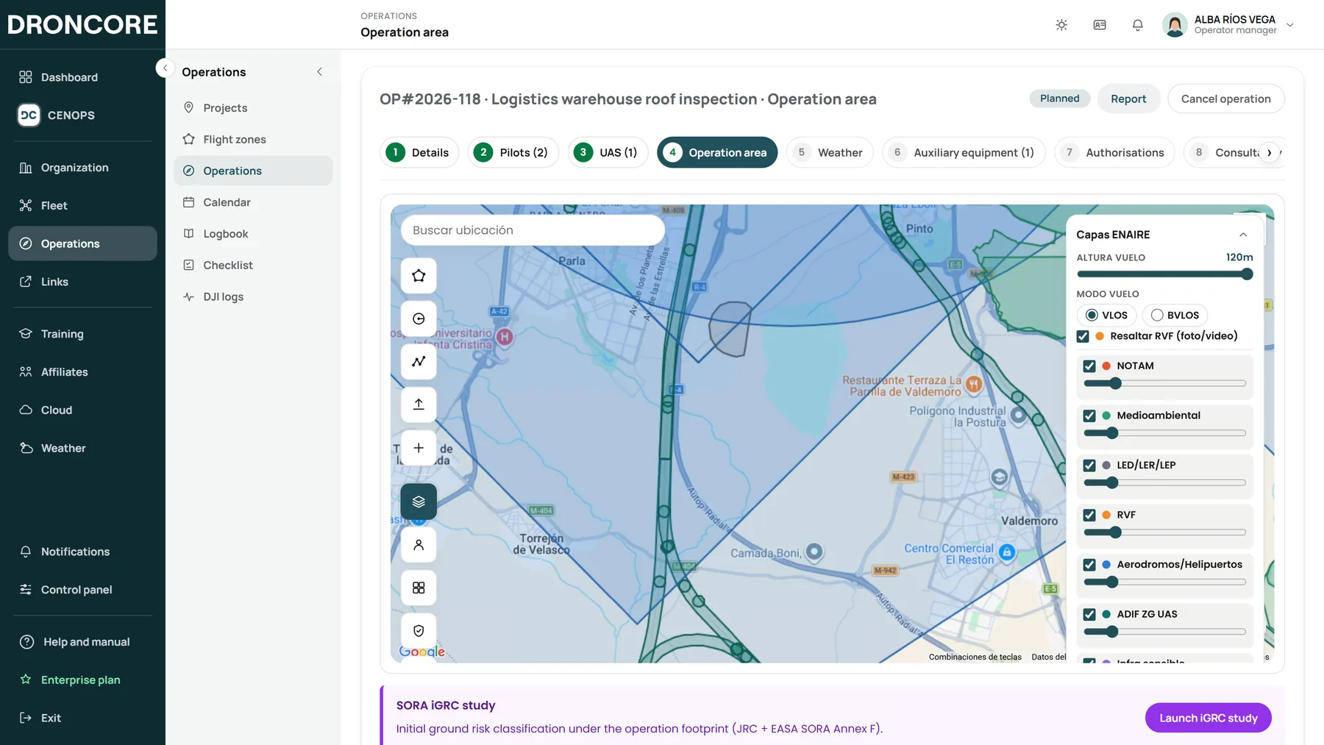Collapse the Capas ENAIRE panel
Image resolution: width=1324 pixels, height=745 pixels.
pos(1243,235)
